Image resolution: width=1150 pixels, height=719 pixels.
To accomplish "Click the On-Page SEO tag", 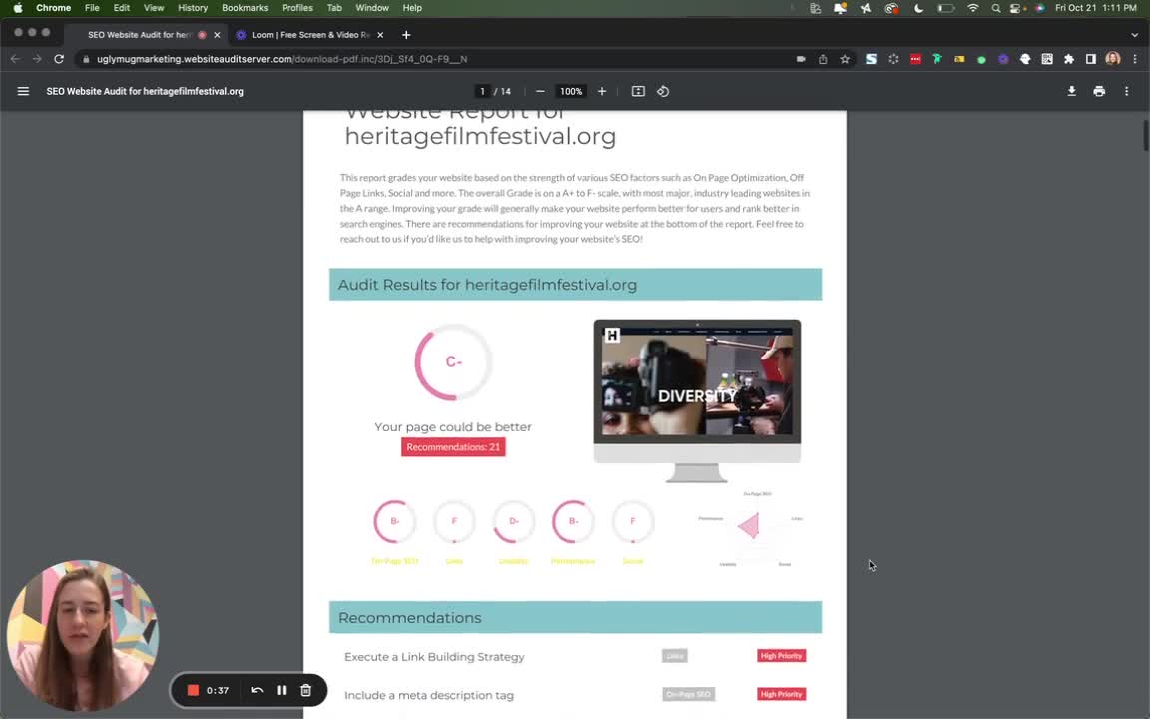I will (x=688, y=694).
